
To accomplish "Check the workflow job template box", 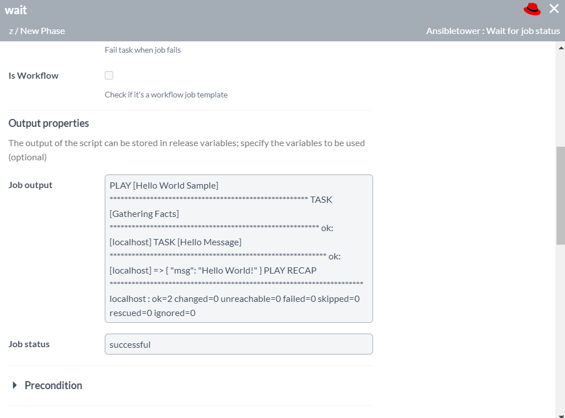I will [x=109, y=75].
